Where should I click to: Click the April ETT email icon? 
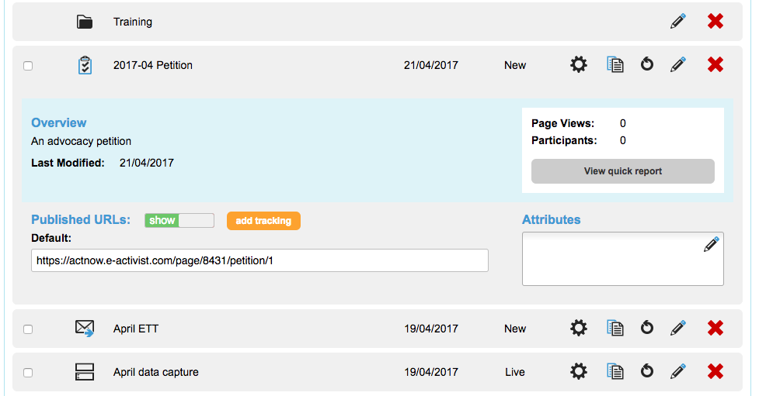click(85, 329)
